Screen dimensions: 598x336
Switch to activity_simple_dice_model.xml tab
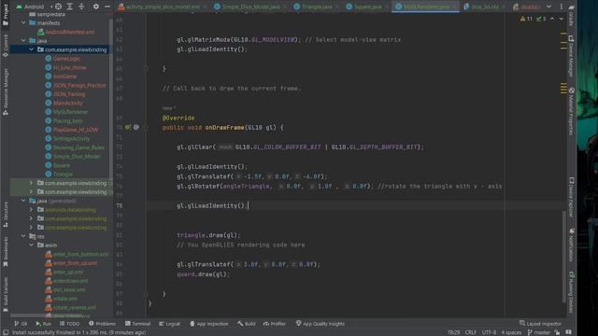click(x=162, y=7)
